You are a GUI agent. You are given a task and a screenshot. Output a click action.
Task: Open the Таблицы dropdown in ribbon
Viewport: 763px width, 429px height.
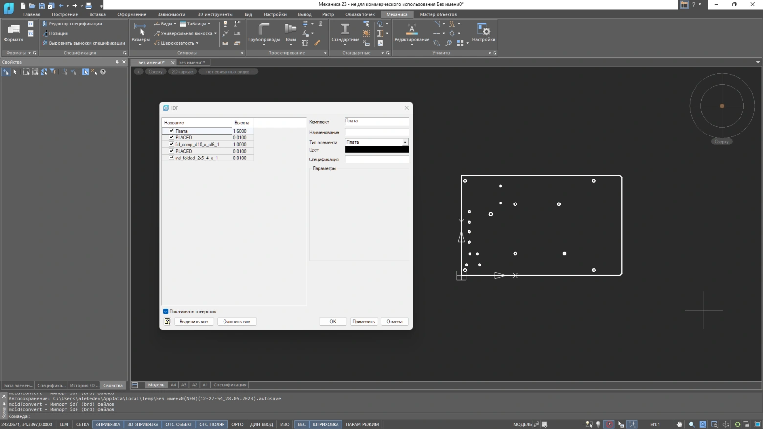(195, 24)
